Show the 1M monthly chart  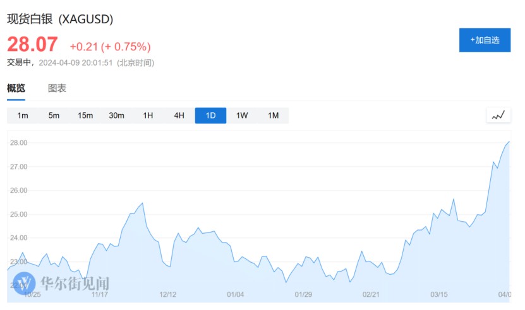pyautogui.click(x=273, y=115)
